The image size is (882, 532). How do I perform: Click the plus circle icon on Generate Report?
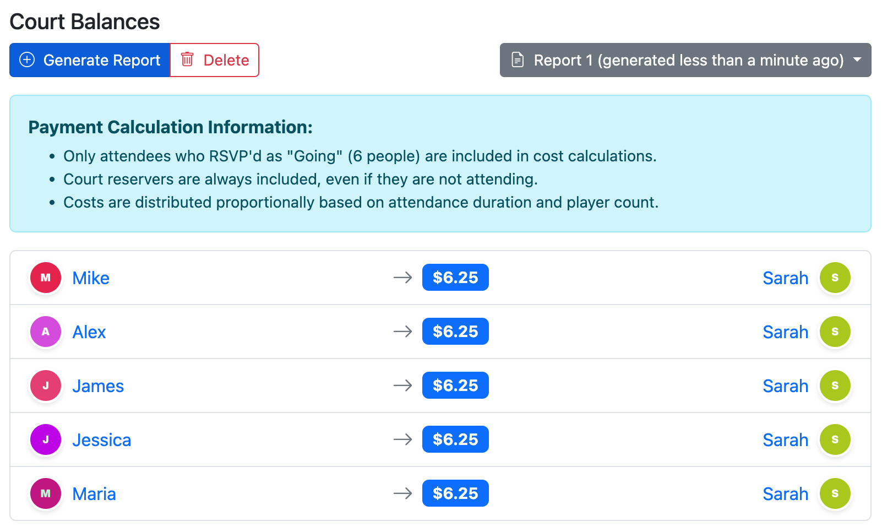click(x=27, y=59)
